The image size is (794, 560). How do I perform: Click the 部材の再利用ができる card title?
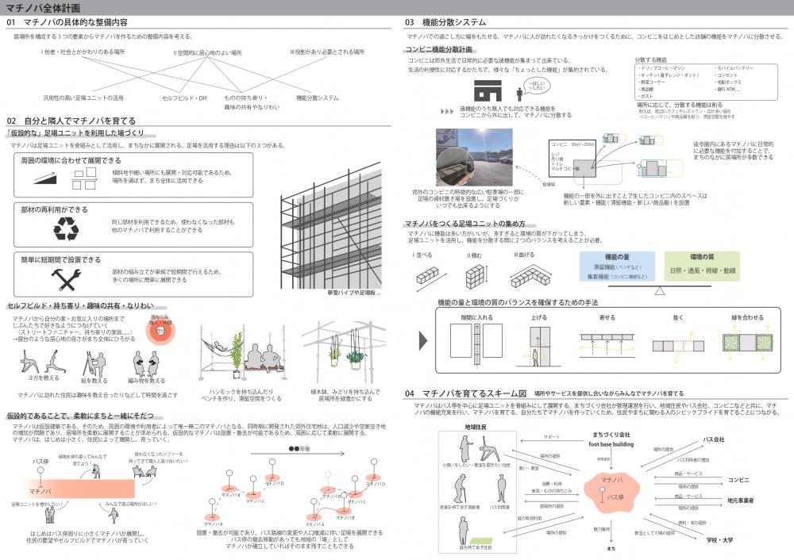click(x=54, y=209)
